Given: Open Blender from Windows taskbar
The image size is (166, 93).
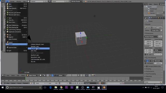Looking at the screenshot, I should pyautogui.click(x=104, y=87).
